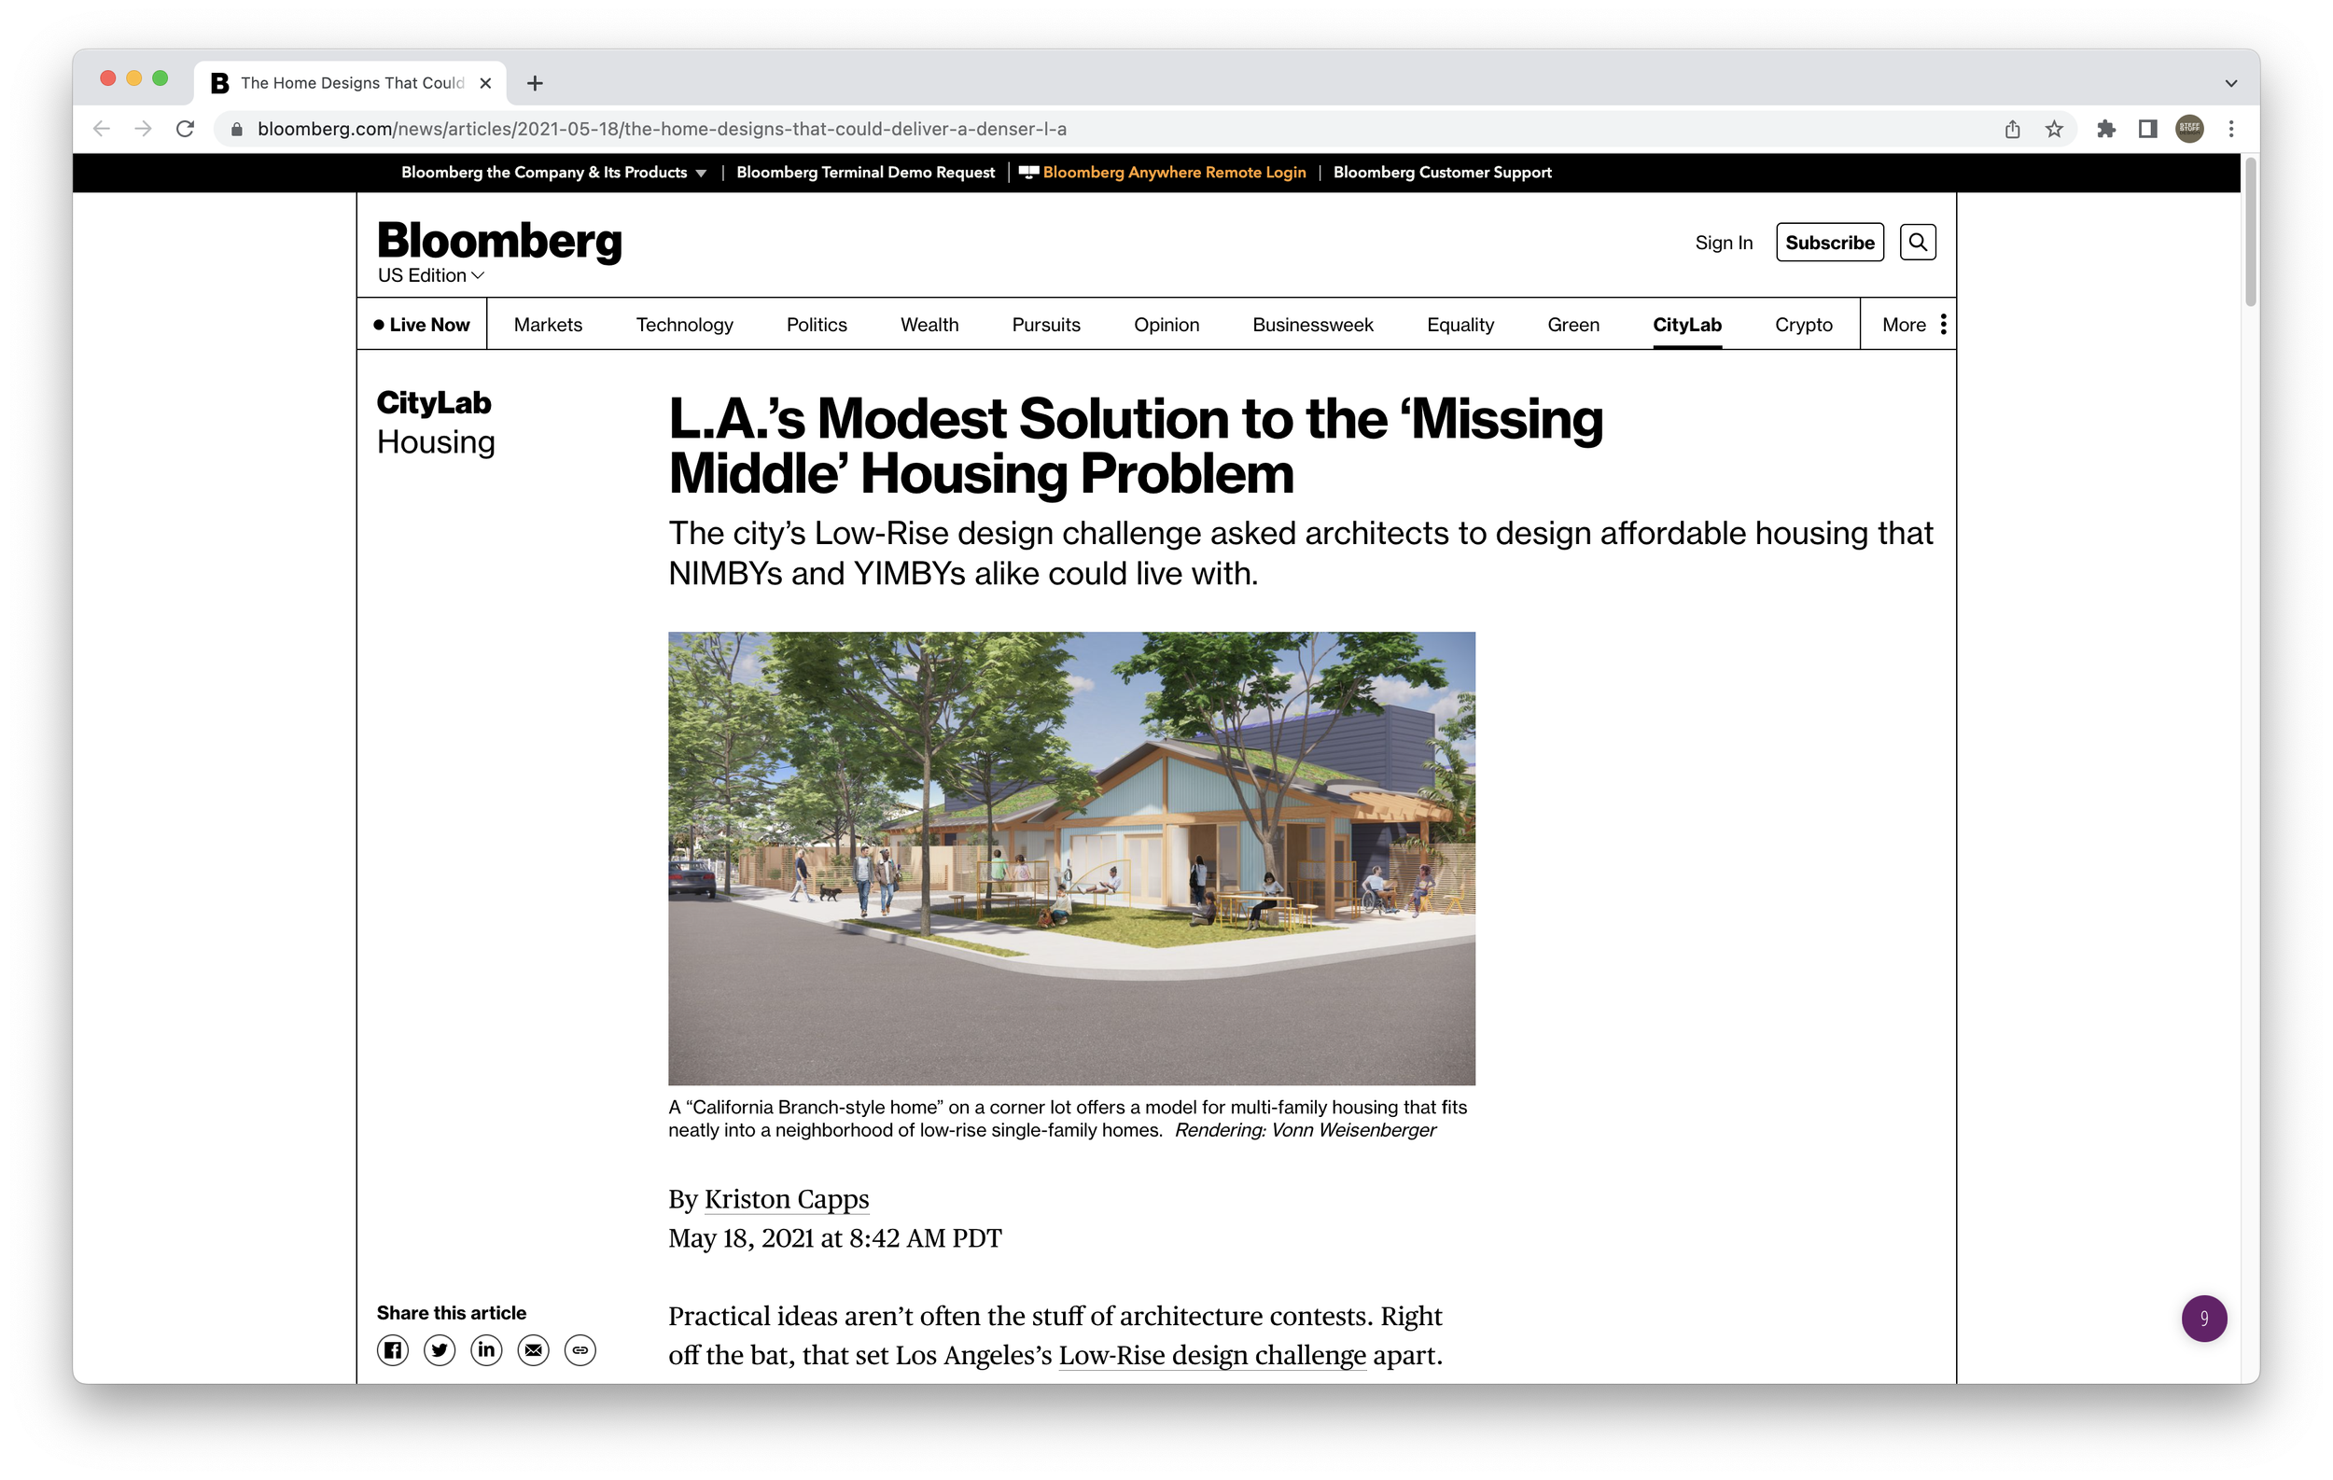Click the email share icon
Image resolution: width=2333 pixels, height=1480 pixels.
(531, 1350)
